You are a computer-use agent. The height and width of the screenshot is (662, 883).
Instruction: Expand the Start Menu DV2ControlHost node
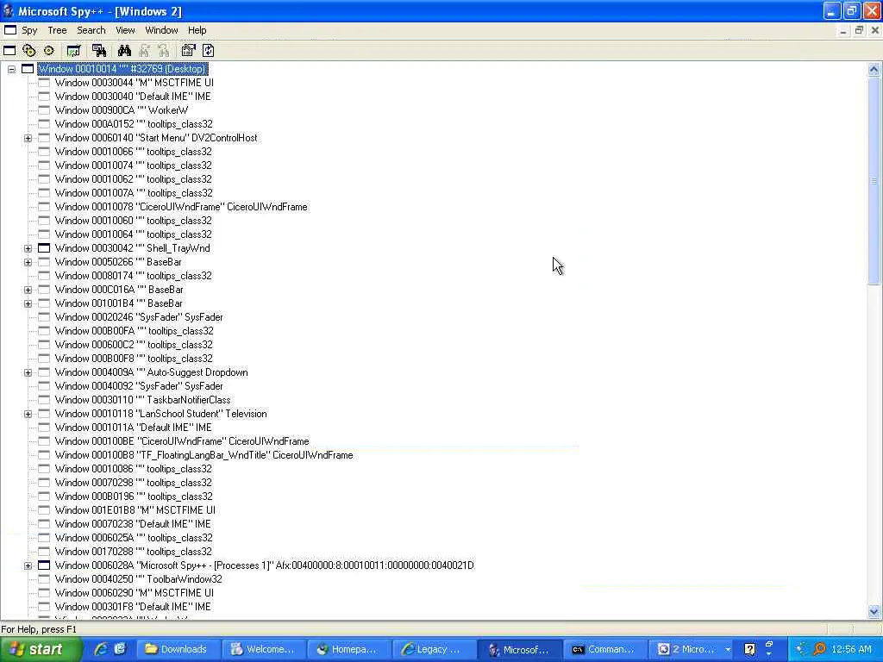(x=28, y=138)
